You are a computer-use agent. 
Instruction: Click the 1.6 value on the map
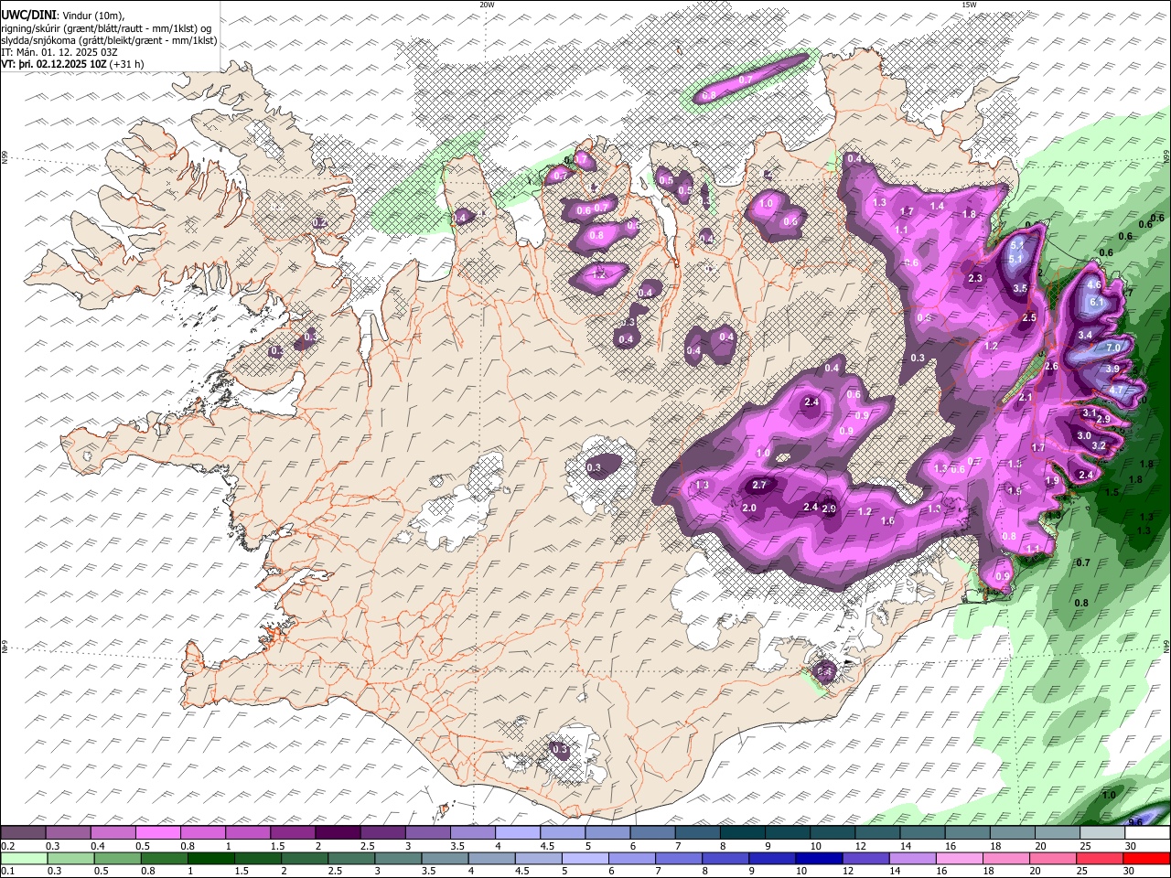886,521
